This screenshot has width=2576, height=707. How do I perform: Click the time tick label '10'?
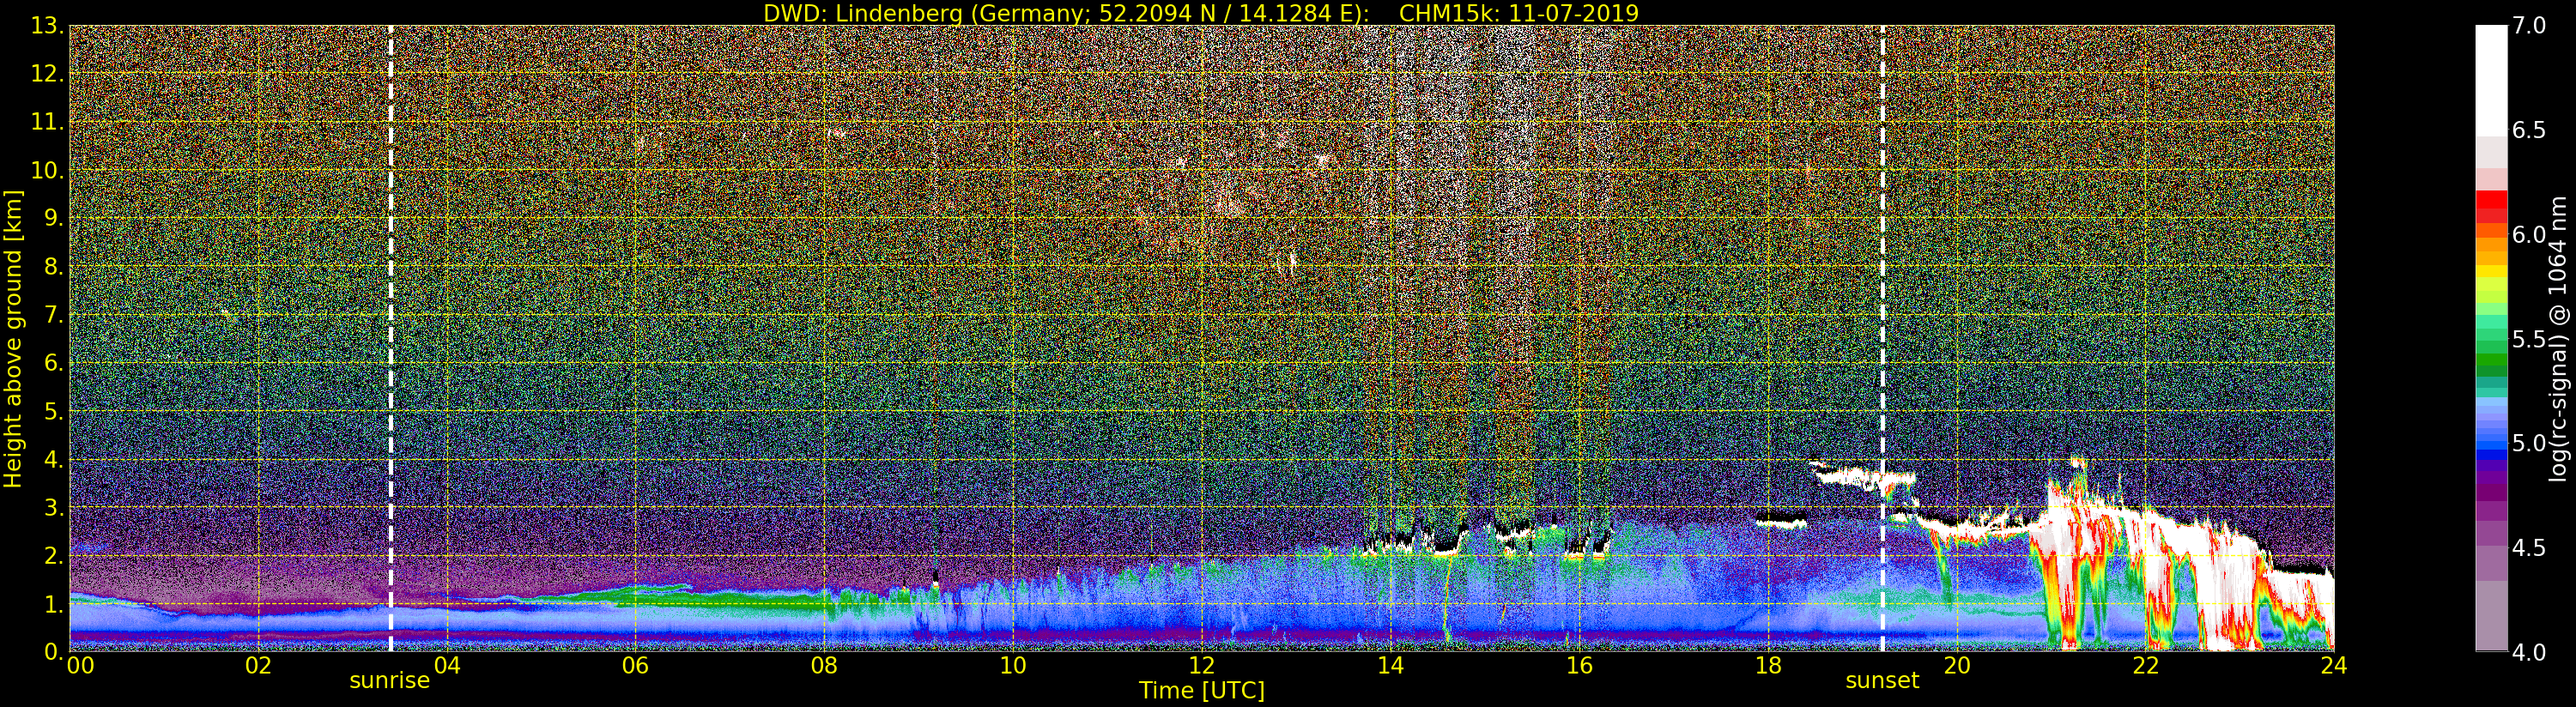1013,666
